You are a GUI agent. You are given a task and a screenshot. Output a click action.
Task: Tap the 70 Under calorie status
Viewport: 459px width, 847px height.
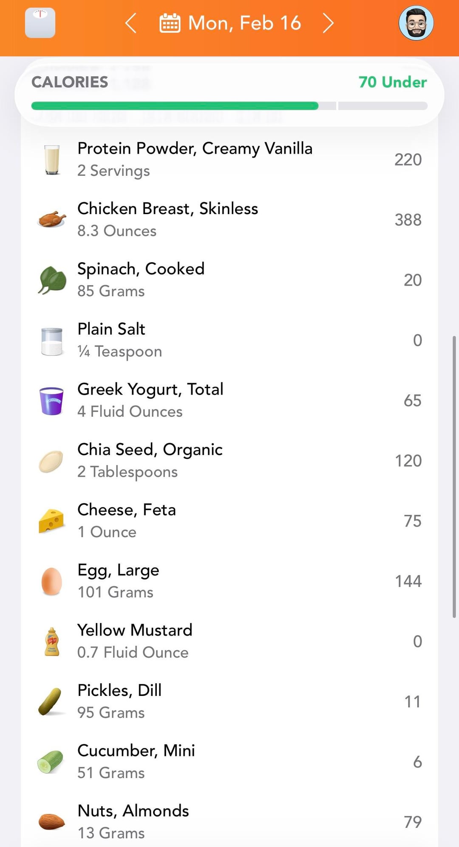pyautogui.click(x=392, y=82)
